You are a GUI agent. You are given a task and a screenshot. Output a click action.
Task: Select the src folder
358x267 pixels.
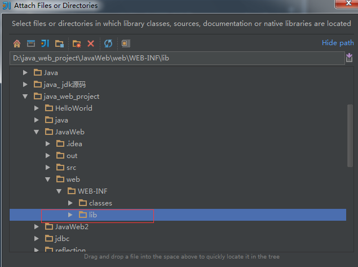point(66,168)
